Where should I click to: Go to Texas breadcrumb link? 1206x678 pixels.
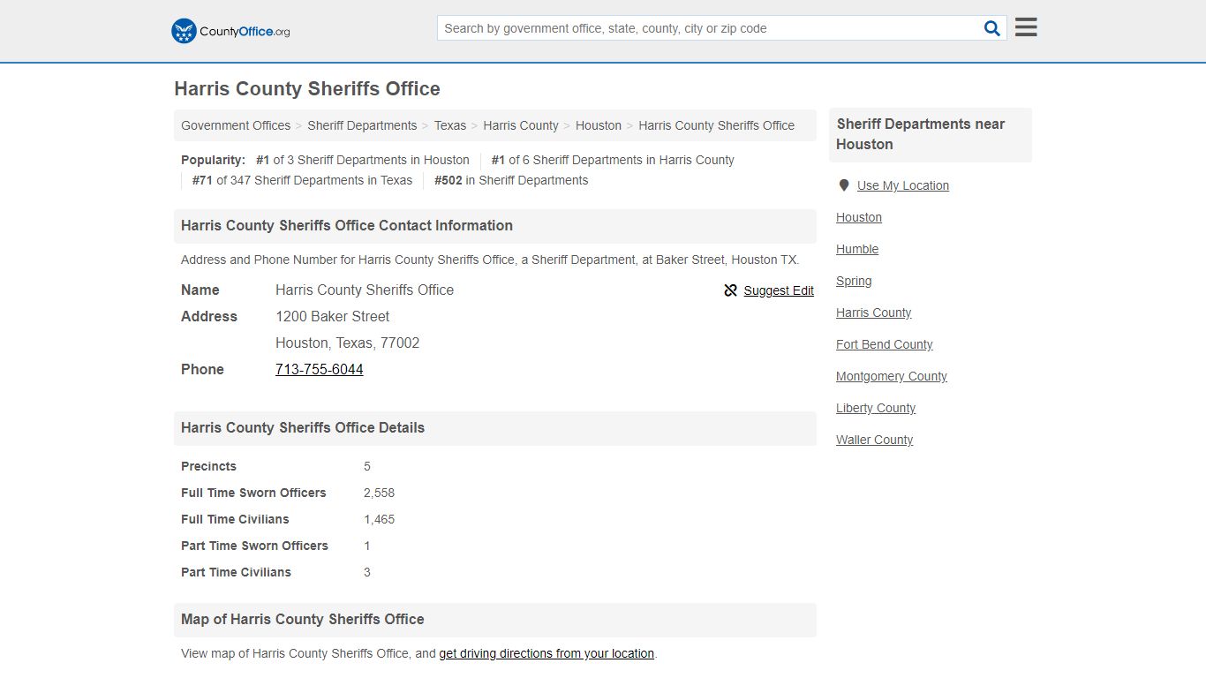[x=449, y=125]
